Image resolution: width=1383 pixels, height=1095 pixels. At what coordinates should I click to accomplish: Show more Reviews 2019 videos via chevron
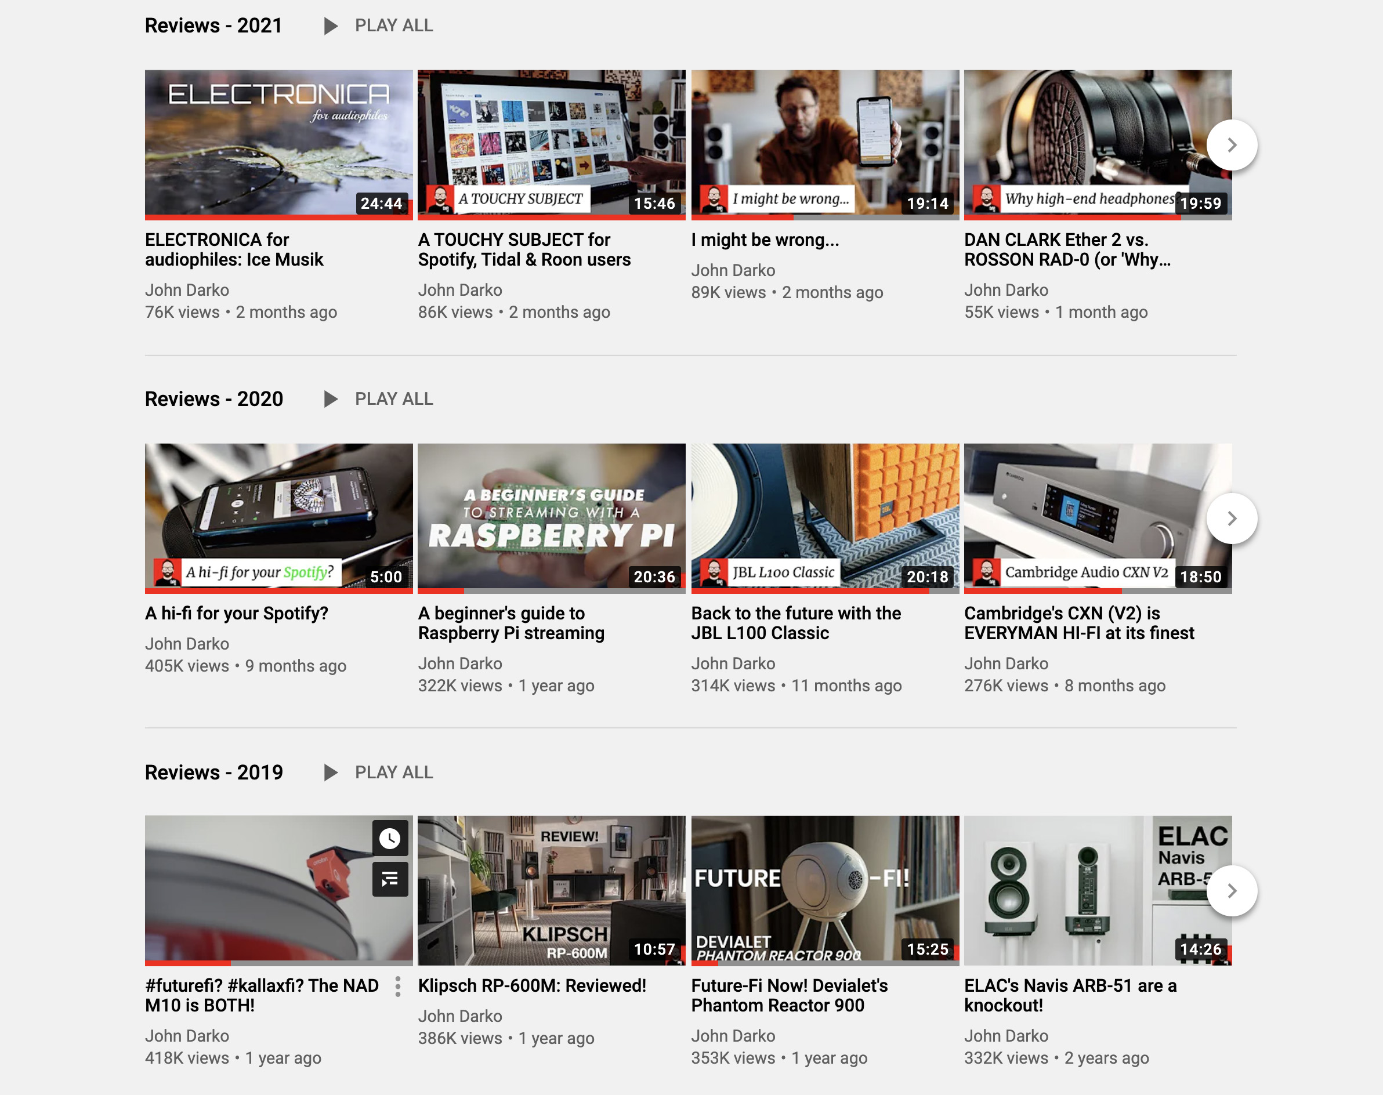pos(1231,890)
